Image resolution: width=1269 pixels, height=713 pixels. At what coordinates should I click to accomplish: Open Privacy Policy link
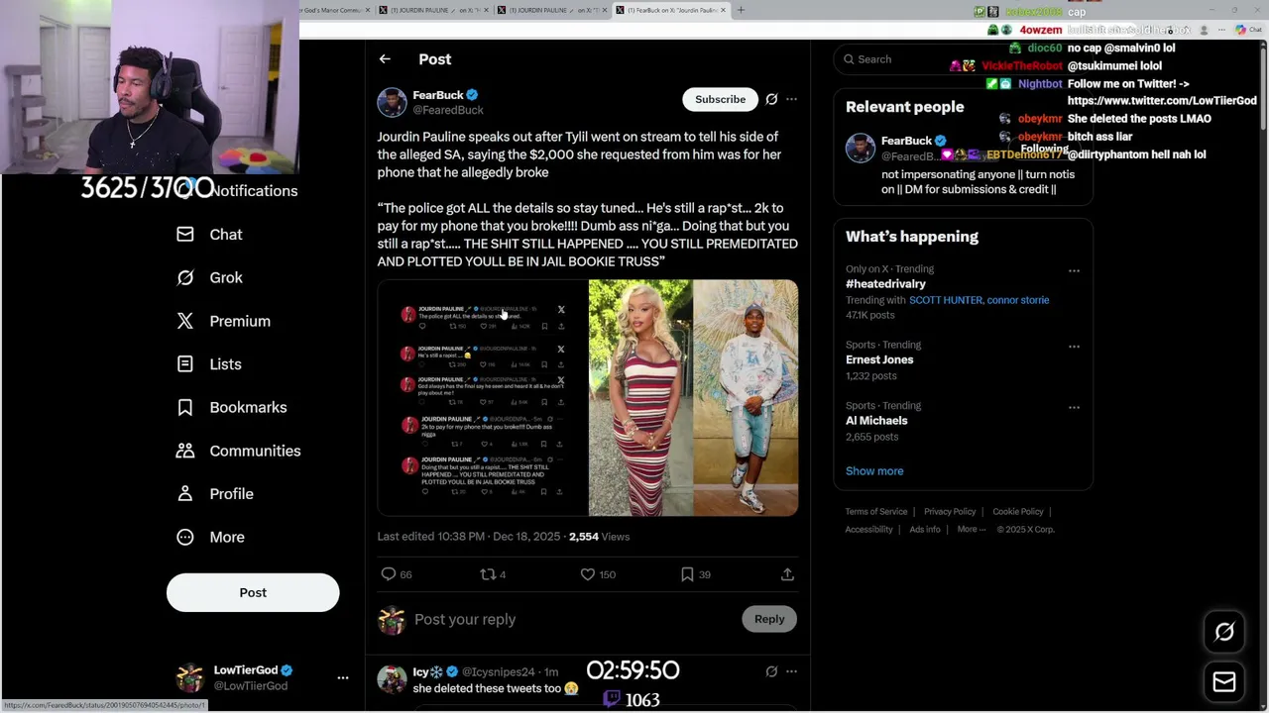pos(950,512)
